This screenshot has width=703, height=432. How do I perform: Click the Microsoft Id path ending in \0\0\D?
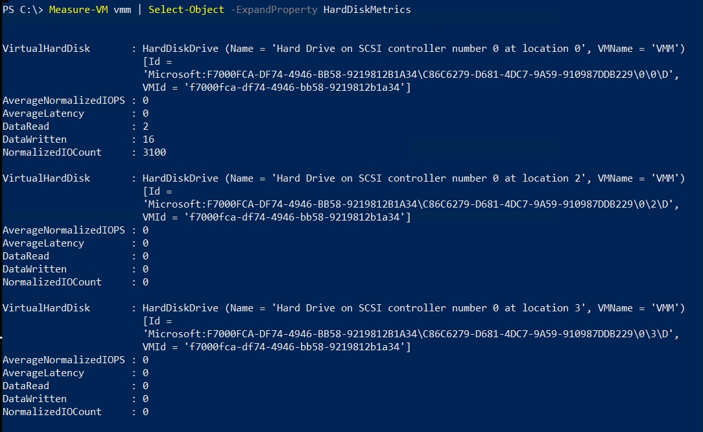pos(411,75)
